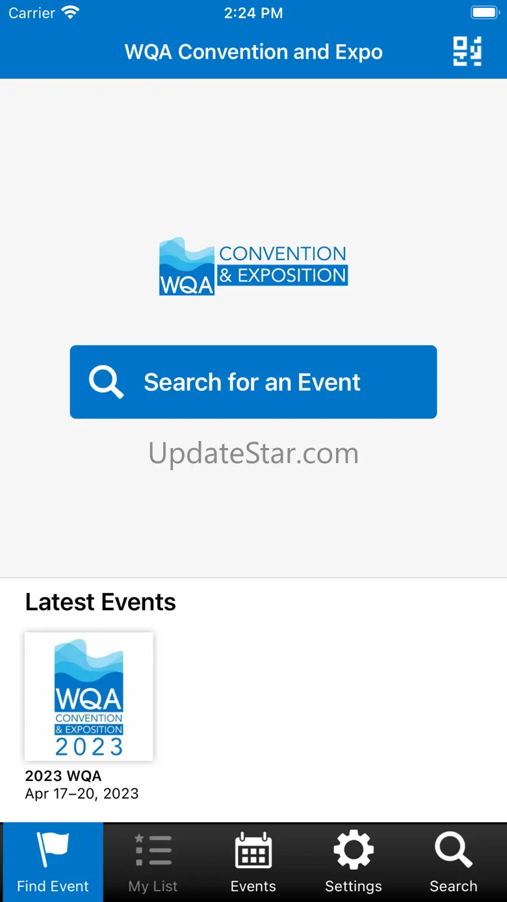Switch to the Find Event tab label
The image size is (507, 902).
(x=53, y=886)
